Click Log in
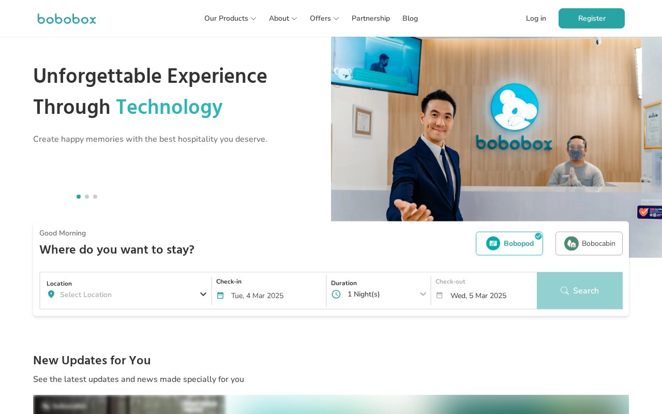The width and height of the screenshot is (662, 414). pos(536,19)
